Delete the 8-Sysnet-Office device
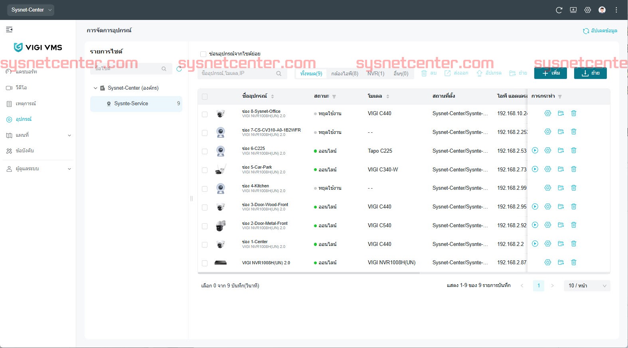Image resolution: width=628 pixels, height=348 pixels. pos(574,113)
